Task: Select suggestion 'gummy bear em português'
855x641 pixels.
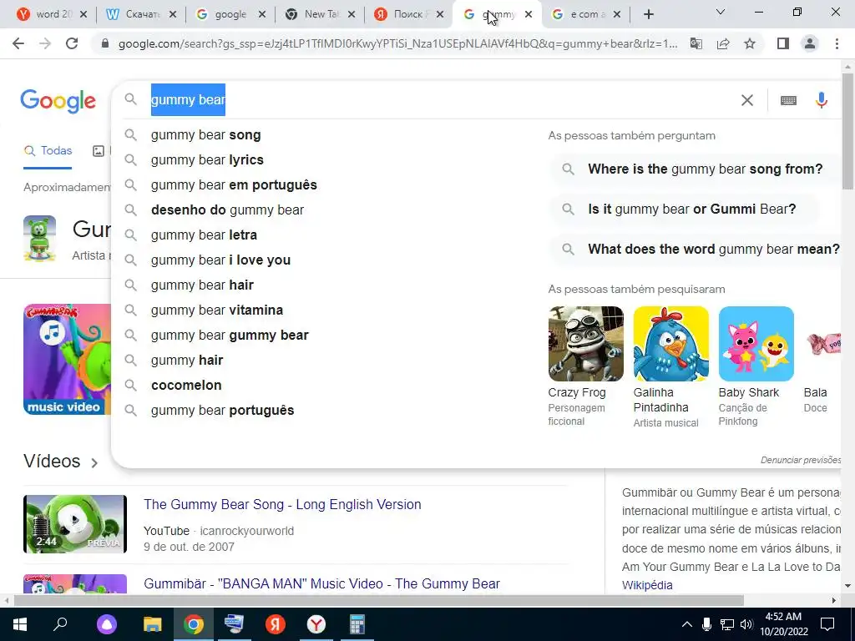Action: tap(234, 185)
